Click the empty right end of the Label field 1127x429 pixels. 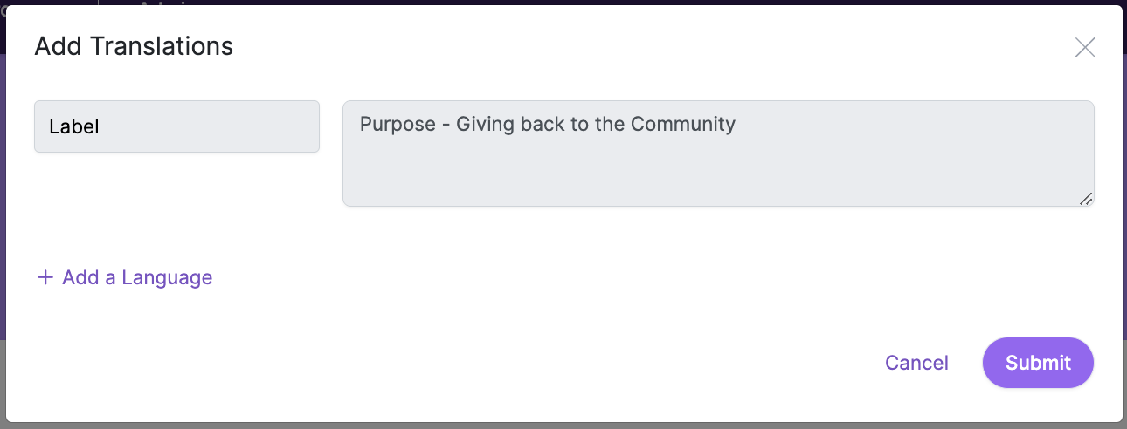280,126
